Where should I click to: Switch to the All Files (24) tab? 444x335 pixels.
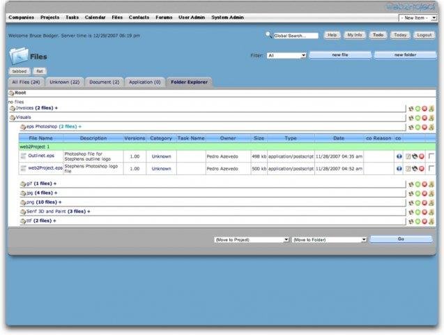tap(26, 82)
